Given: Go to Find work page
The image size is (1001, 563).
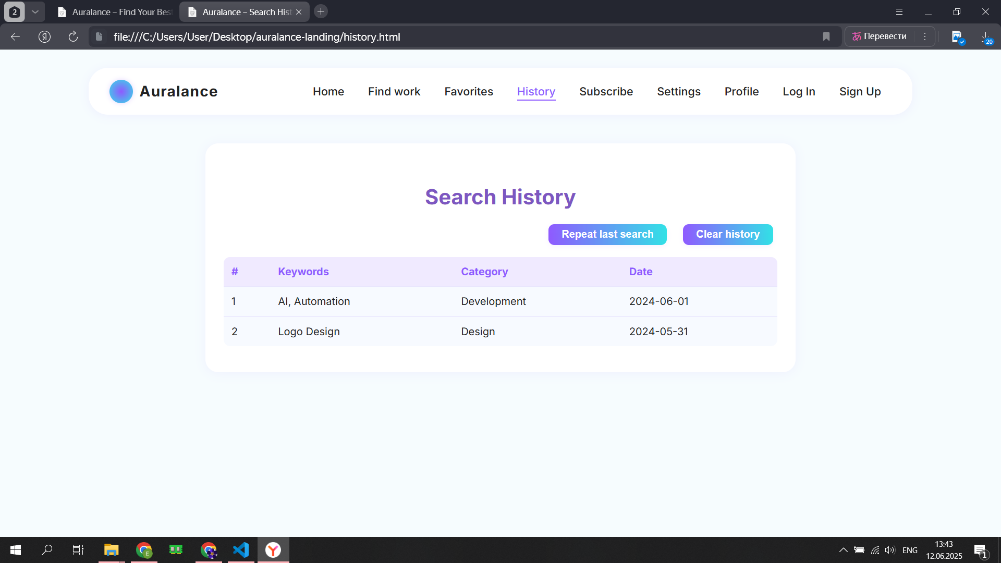Looking at the screenshot, I should click(x=394, y=92).
